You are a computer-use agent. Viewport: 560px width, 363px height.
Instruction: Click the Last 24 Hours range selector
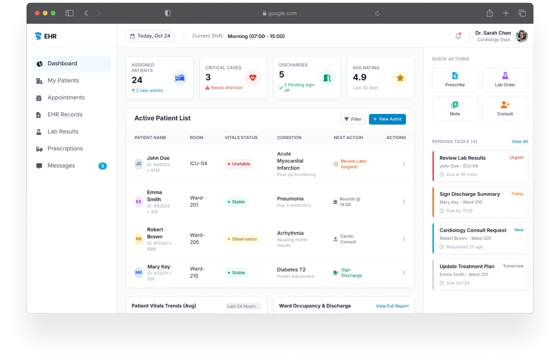tap(243, 306)
